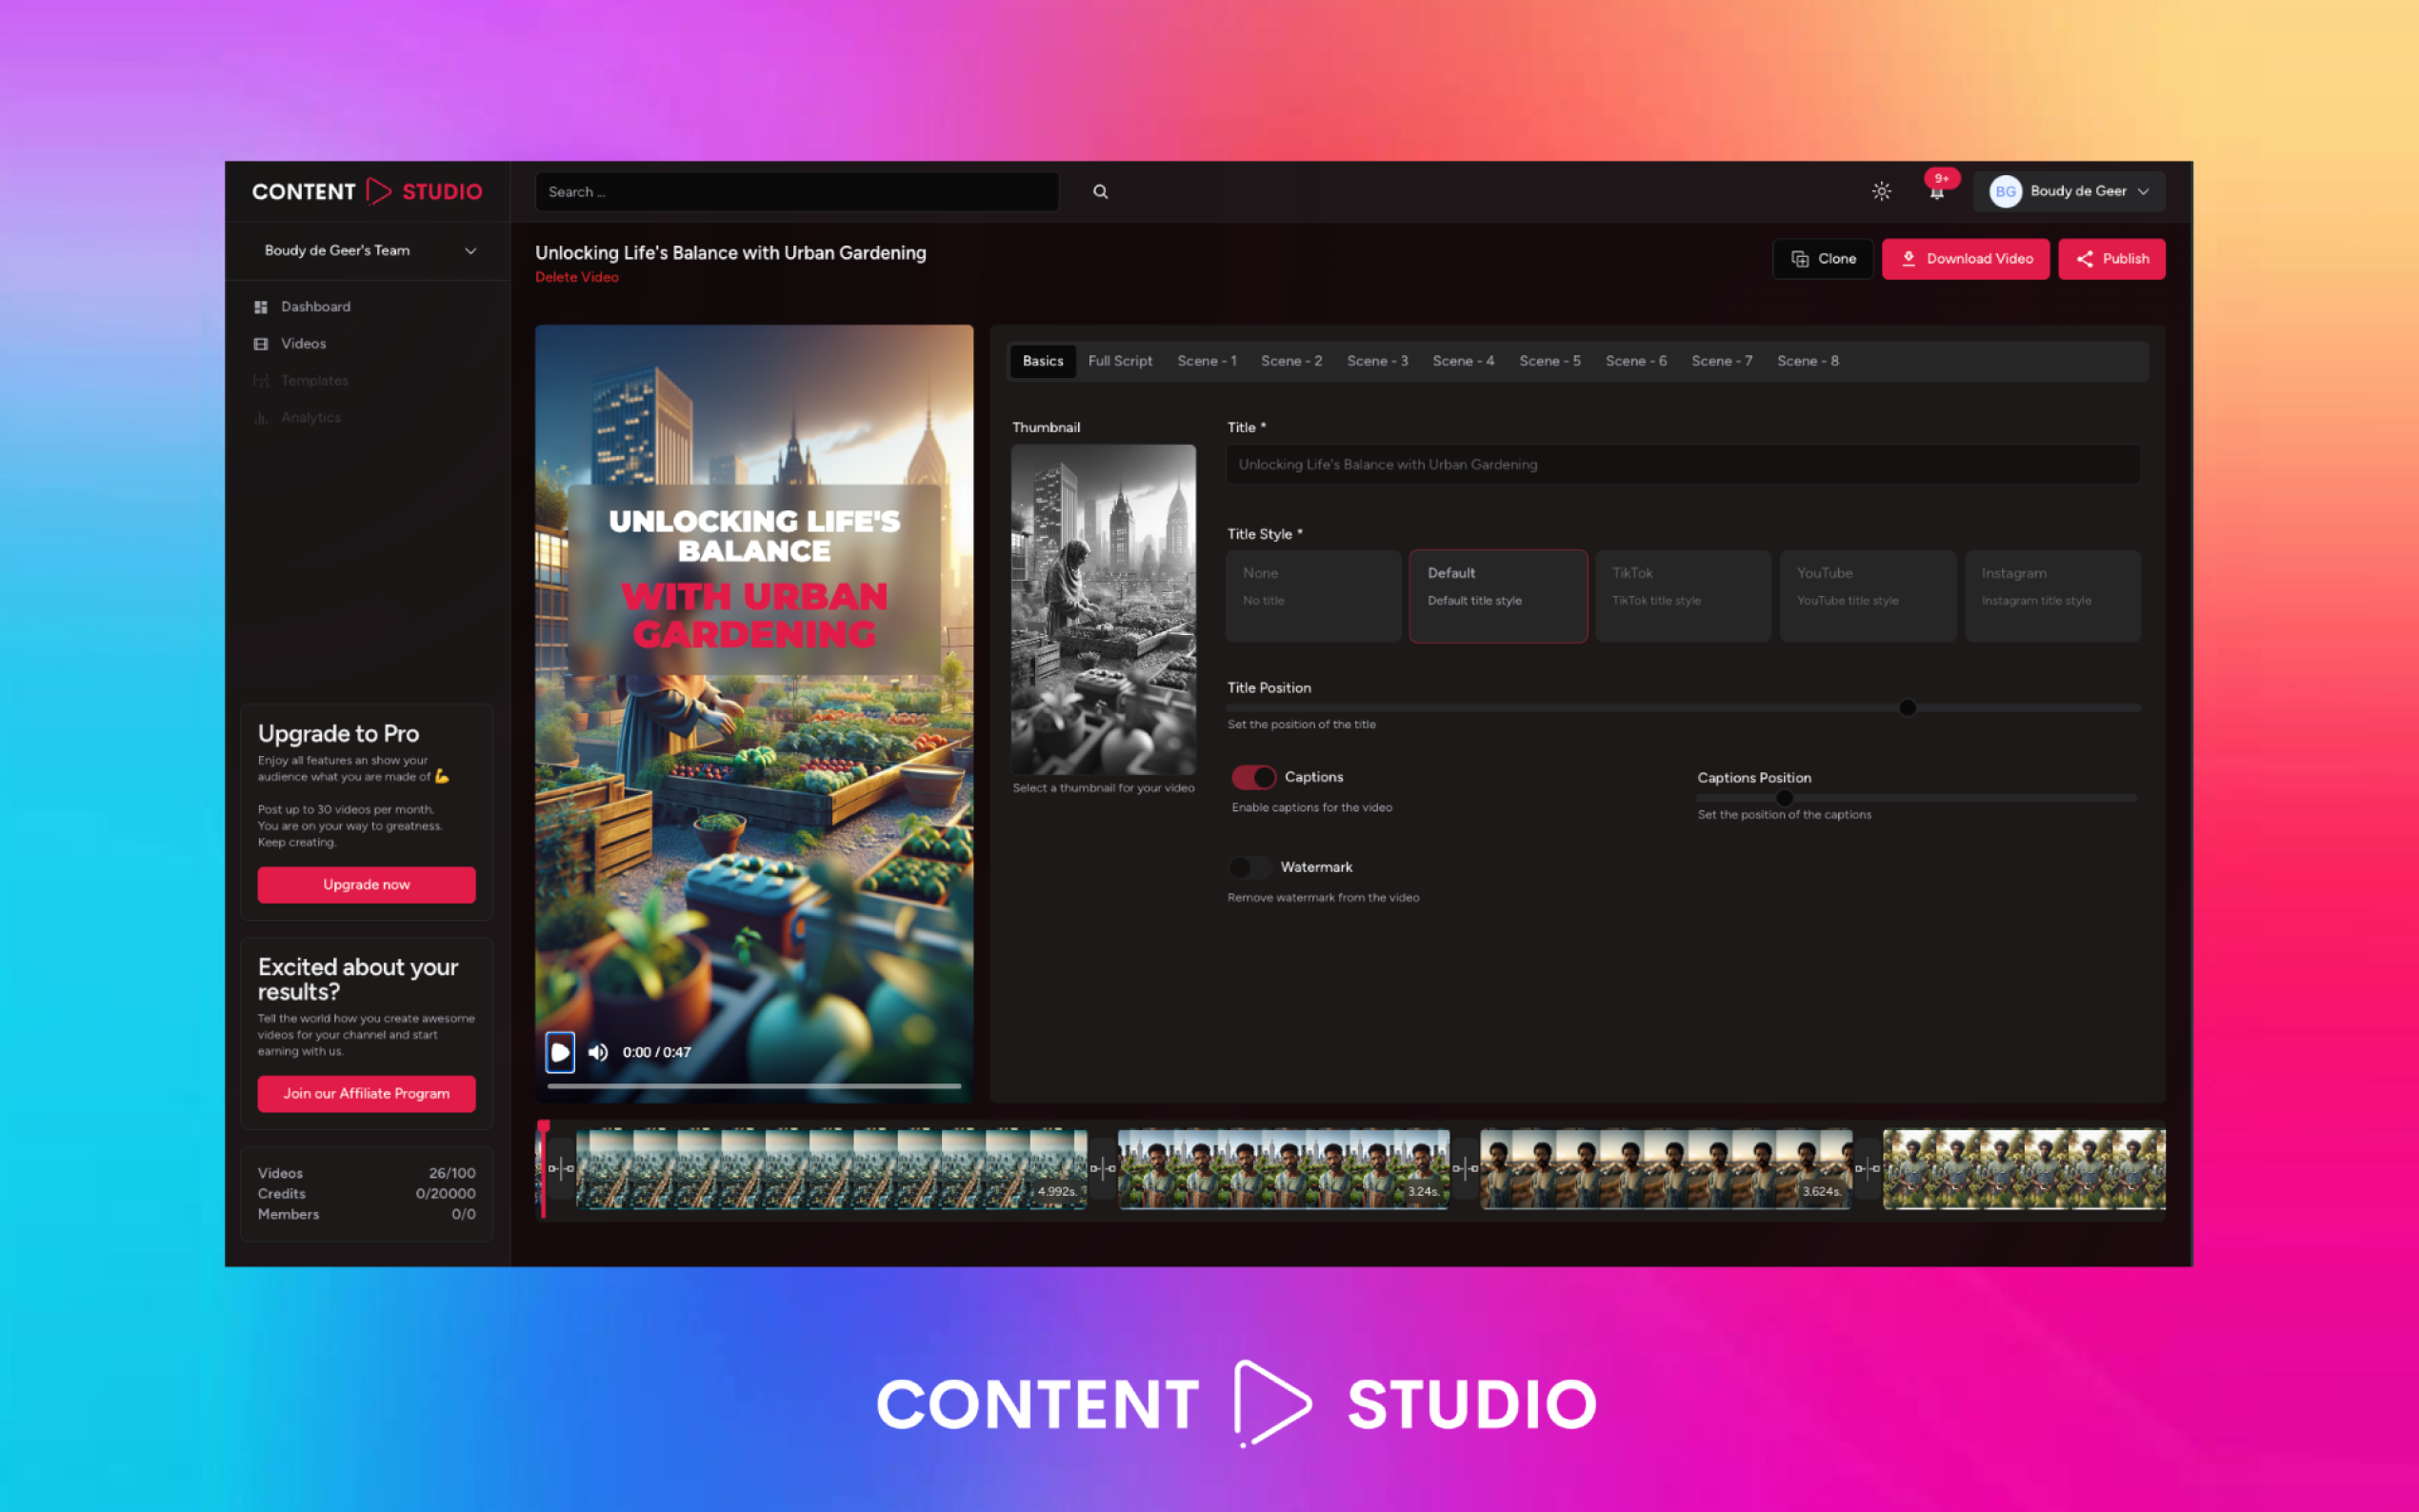The height and width of the screenshot is (1512, 2419).
Task: Click the "Excited about your results?" heading
Action: (x=358, y=979)
